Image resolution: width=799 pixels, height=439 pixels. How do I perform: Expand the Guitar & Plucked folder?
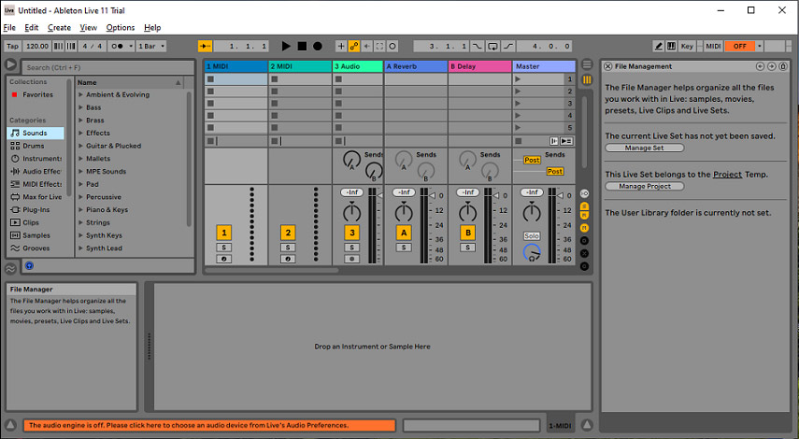click(80, 146)
